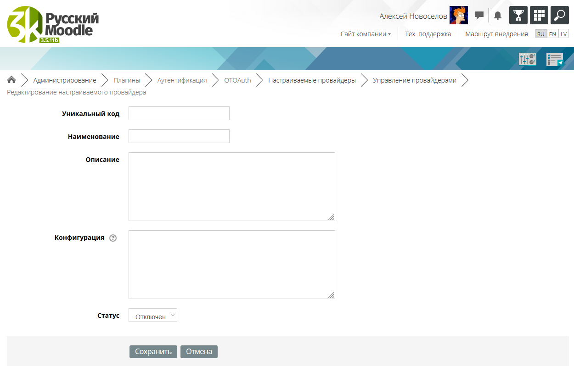The image size is (574, 366).
Task: Go to Управление провайдерами breadcrumb
Action: (414, 80)
